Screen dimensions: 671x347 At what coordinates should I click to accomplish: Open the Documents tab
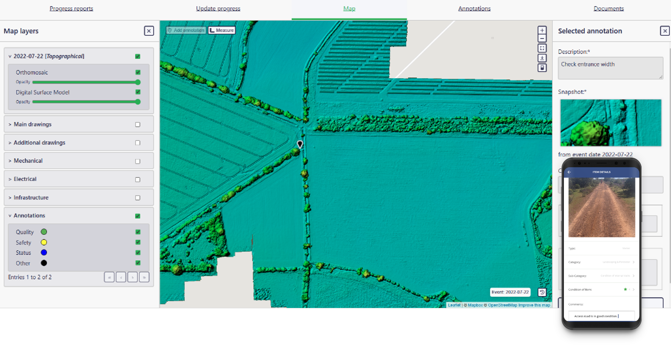pyautogui.click(x=608, y=9)
